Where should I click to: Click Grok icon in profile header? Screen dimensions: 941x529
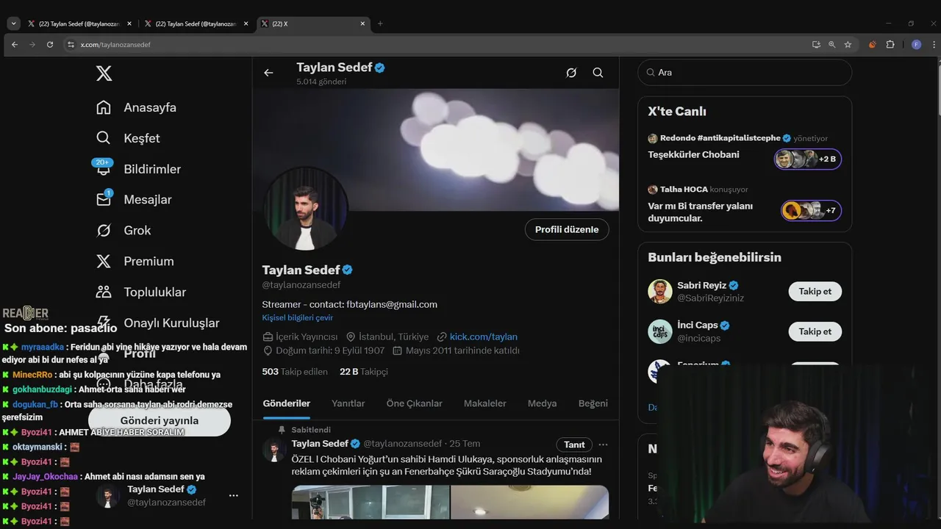tap(571, 73)
